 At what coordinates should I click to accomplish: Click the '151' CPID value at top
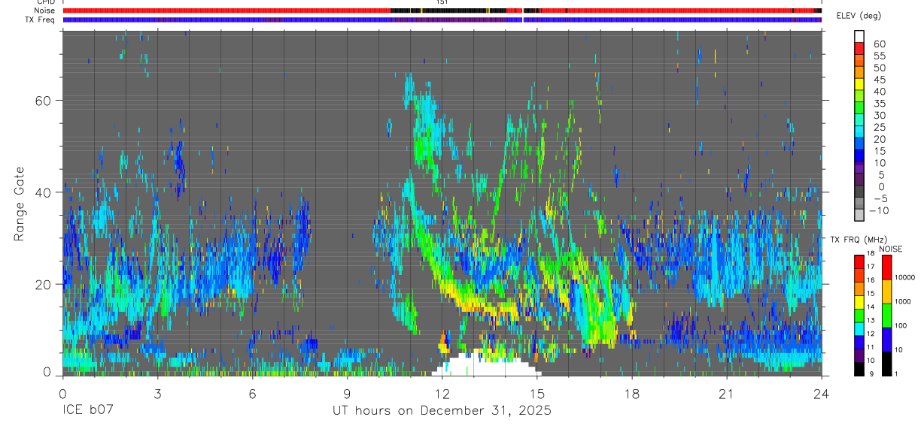coord(442,2)
